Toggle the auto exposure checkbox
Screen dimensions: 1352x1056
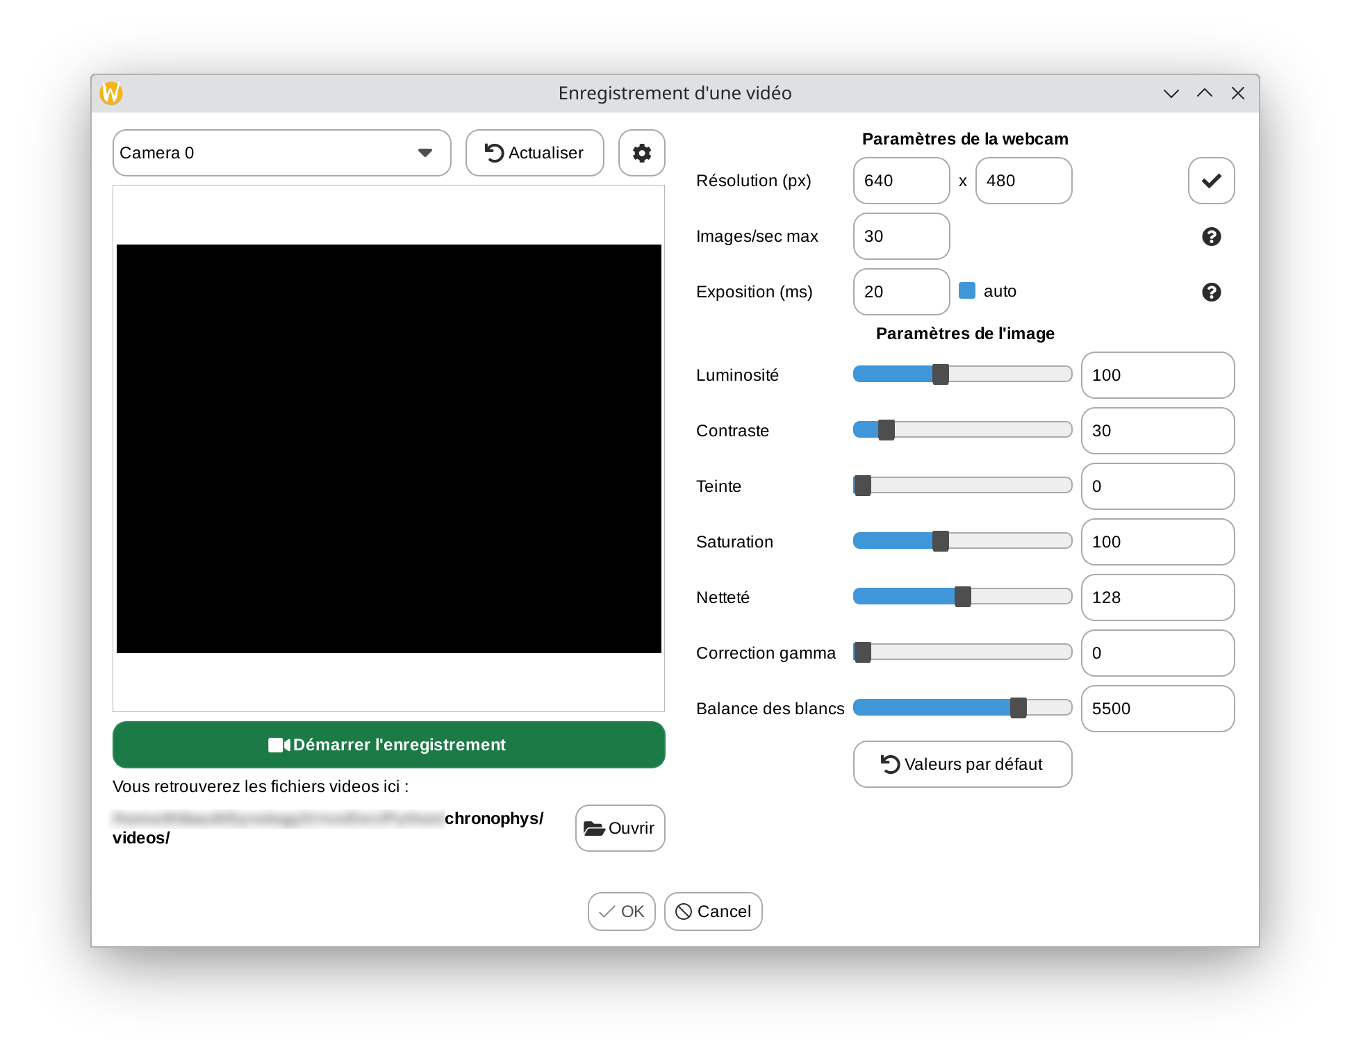[x=967, y=290]
